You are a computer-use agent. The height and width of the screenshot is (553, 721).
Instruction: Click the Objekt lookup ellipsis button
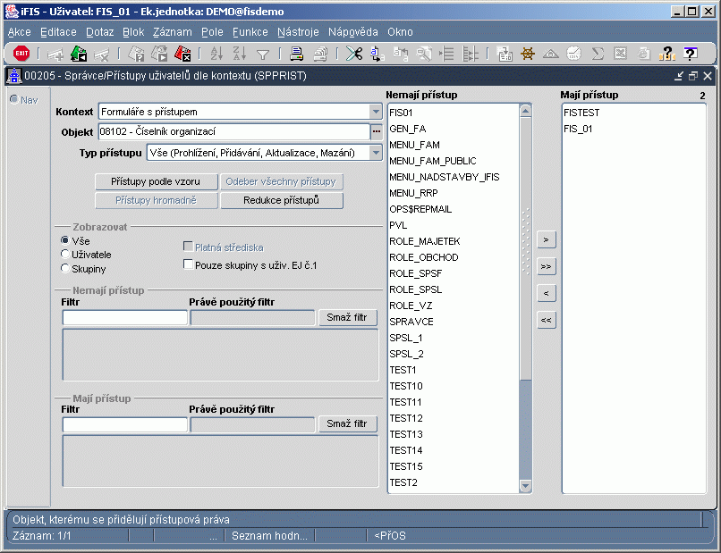coord(377,132)
